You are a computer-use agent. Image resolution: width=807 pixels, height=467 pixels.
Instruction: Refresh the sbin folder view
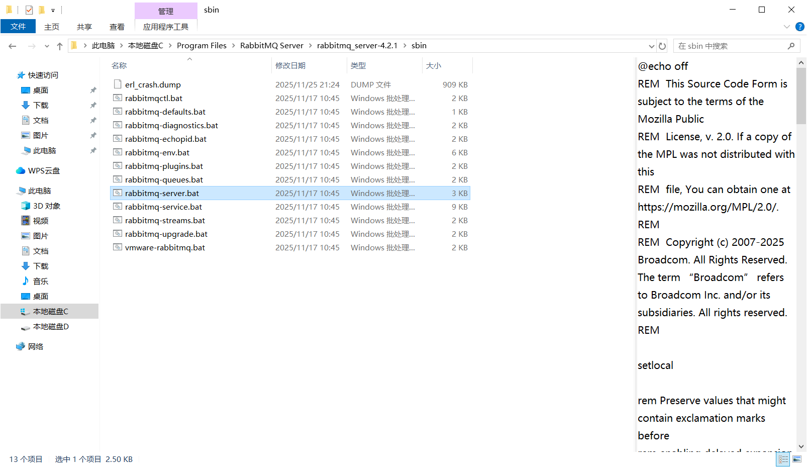[x=662, y=46]
